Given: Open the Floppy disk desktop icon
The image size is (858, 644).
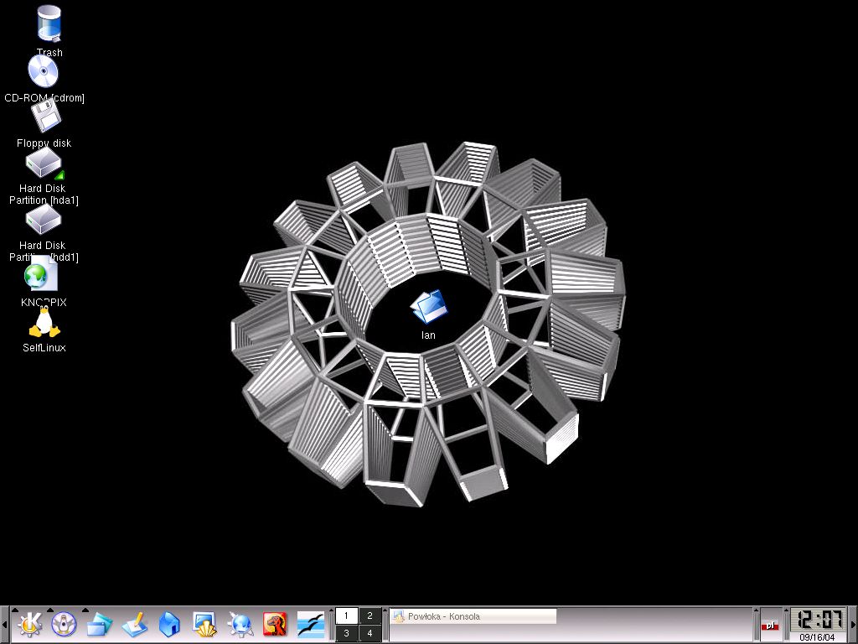Looking at the screenshot, I should coord(44,117).
